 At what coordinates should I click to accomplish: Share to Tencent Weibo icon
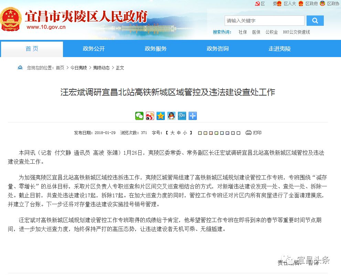pos(182,116)
